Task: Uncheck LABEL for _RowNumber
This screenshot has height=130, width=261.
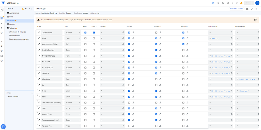Action: tap(94, 33)
